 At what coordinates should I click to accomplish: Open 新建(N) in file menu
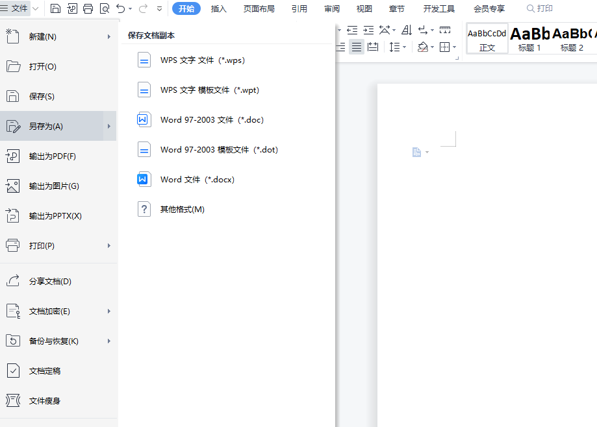click(58, 36)
